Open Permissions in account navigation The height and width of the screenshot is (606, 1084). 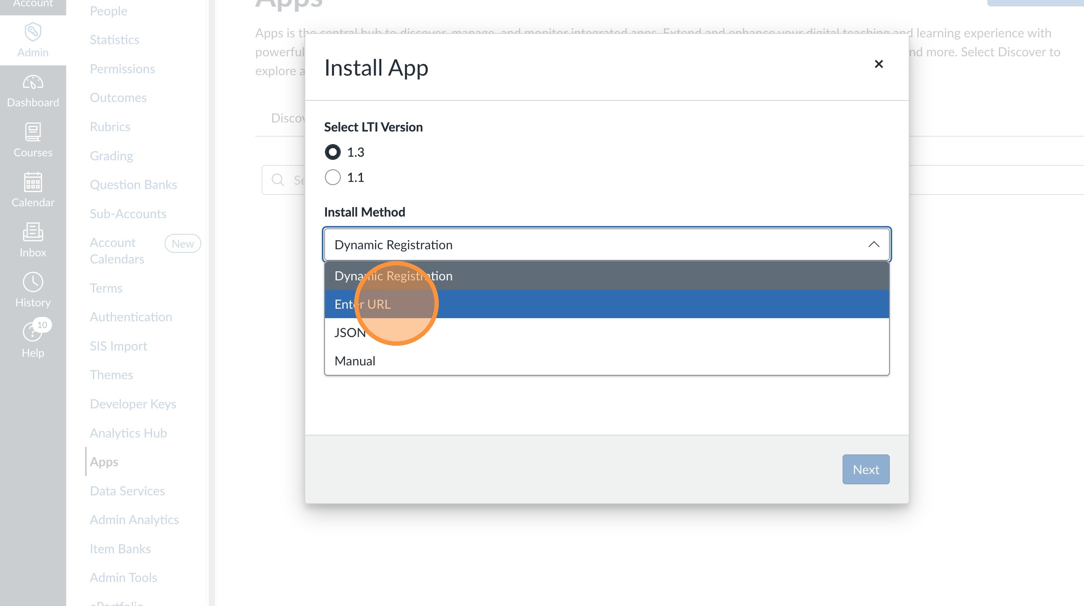pyautogui.click(x=122, y=69)
